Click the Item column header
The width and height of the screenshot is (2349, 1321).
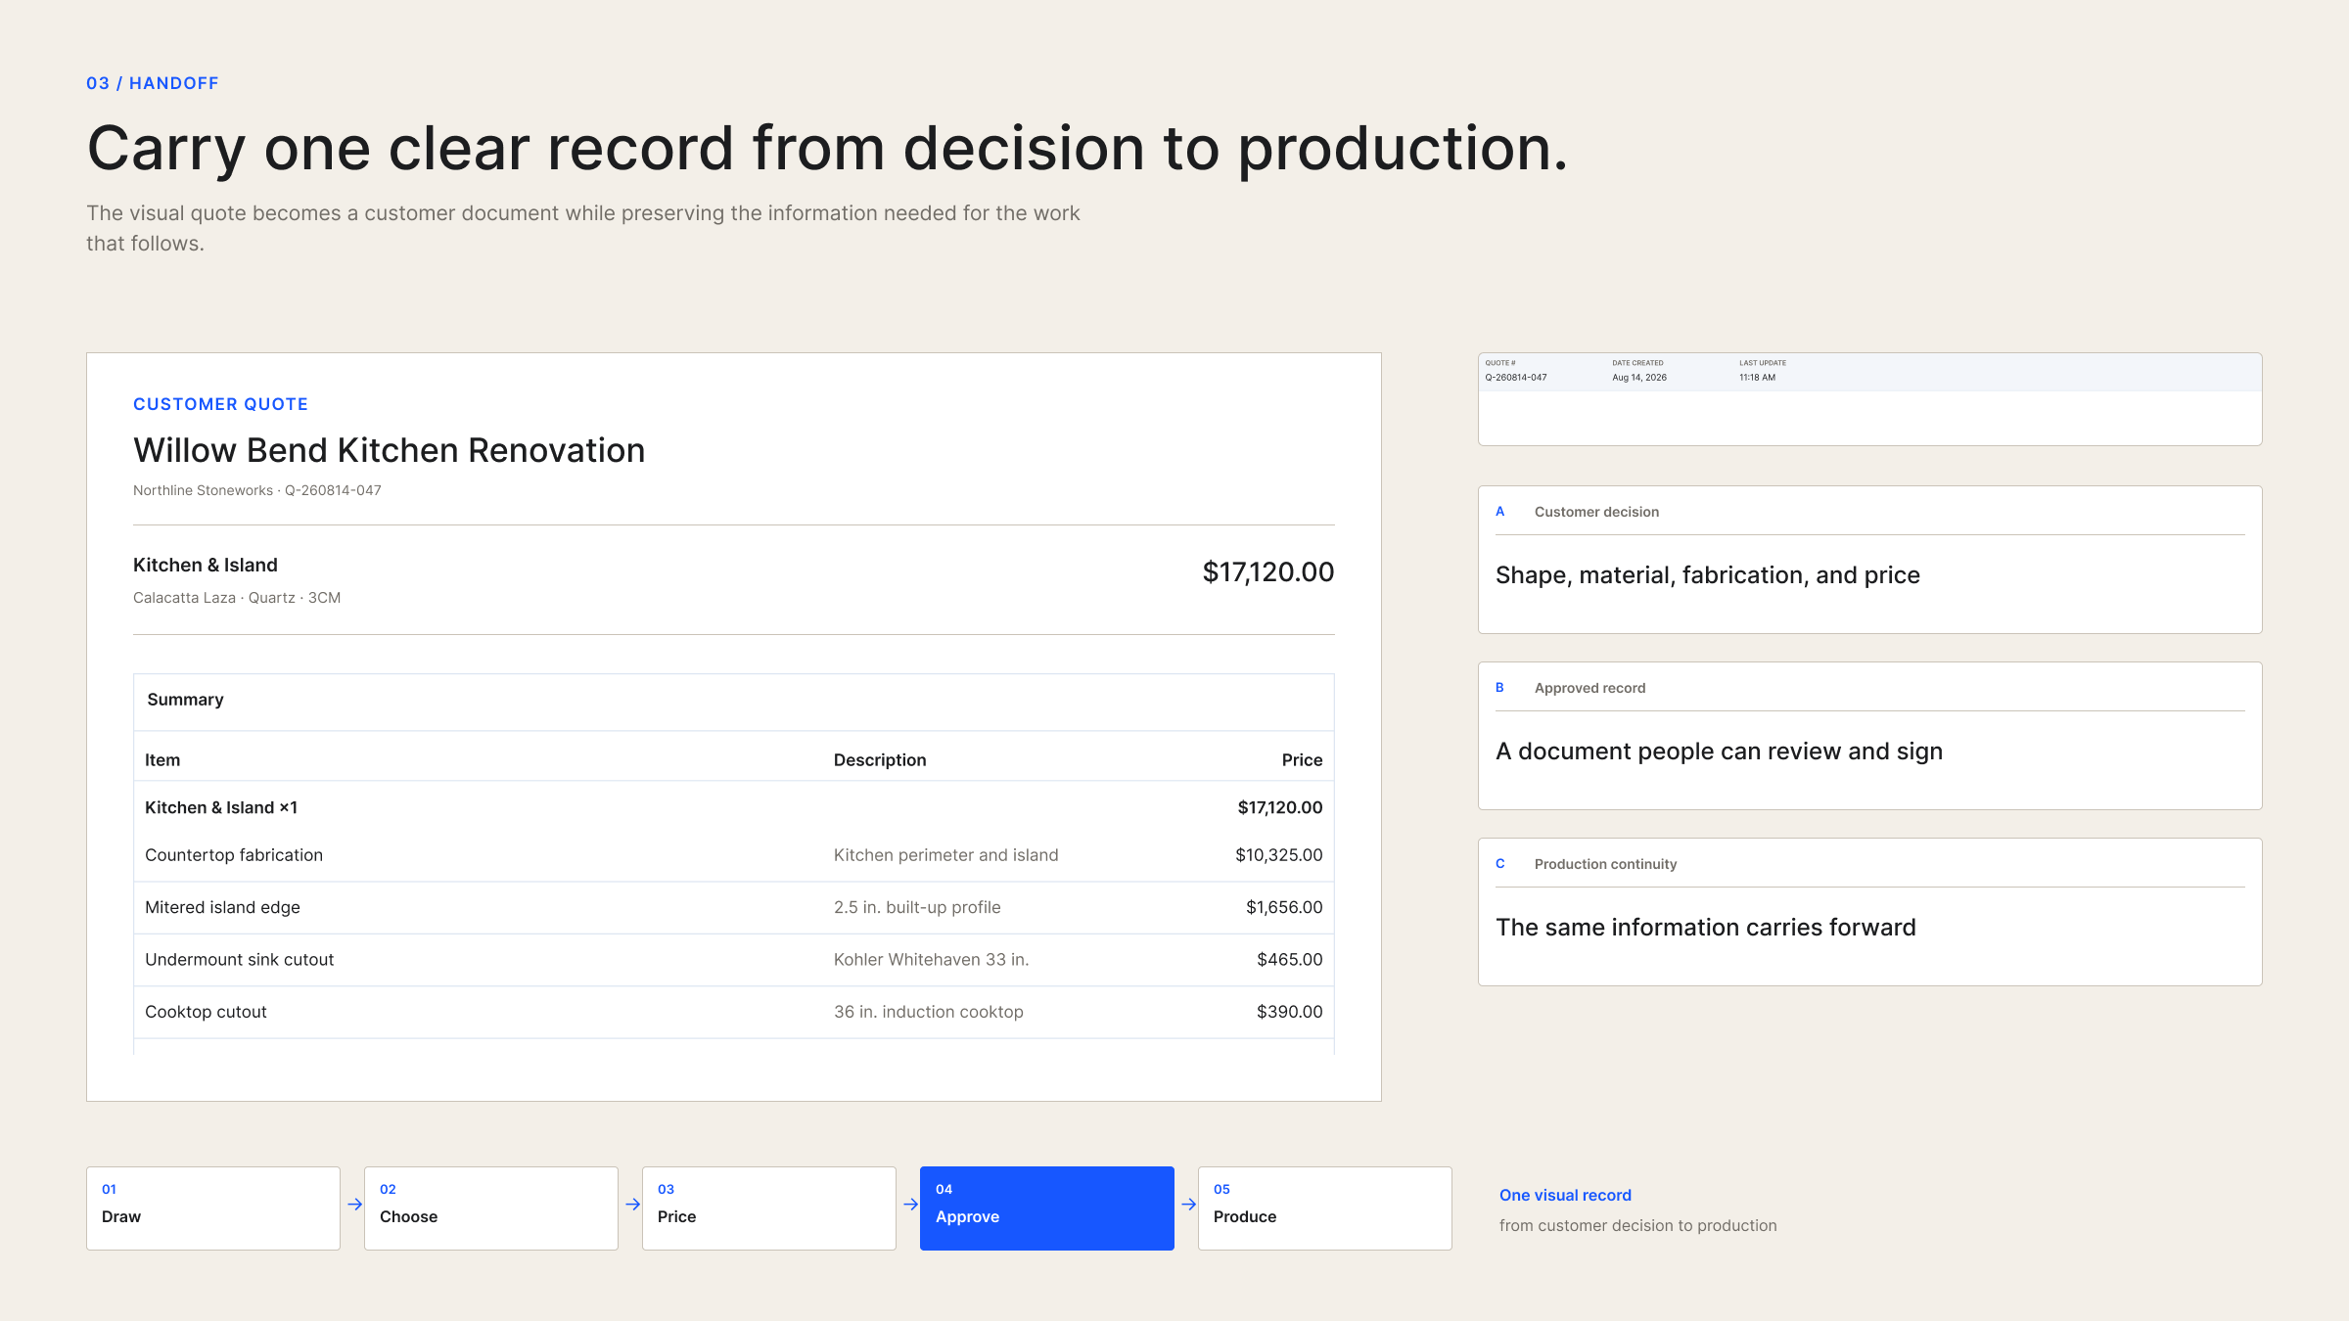[162, 760]
